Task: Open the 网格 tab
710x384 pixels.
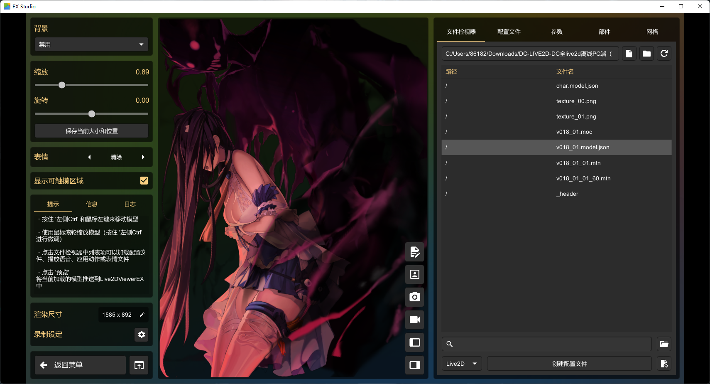Action: point(652,32)
